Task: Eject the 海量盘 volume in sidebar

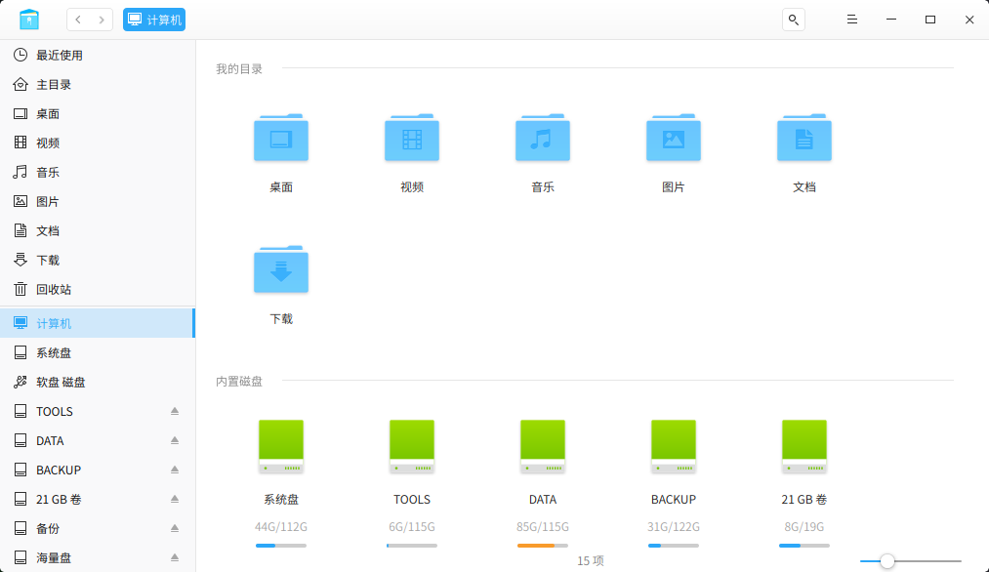Action: (175, 558)
